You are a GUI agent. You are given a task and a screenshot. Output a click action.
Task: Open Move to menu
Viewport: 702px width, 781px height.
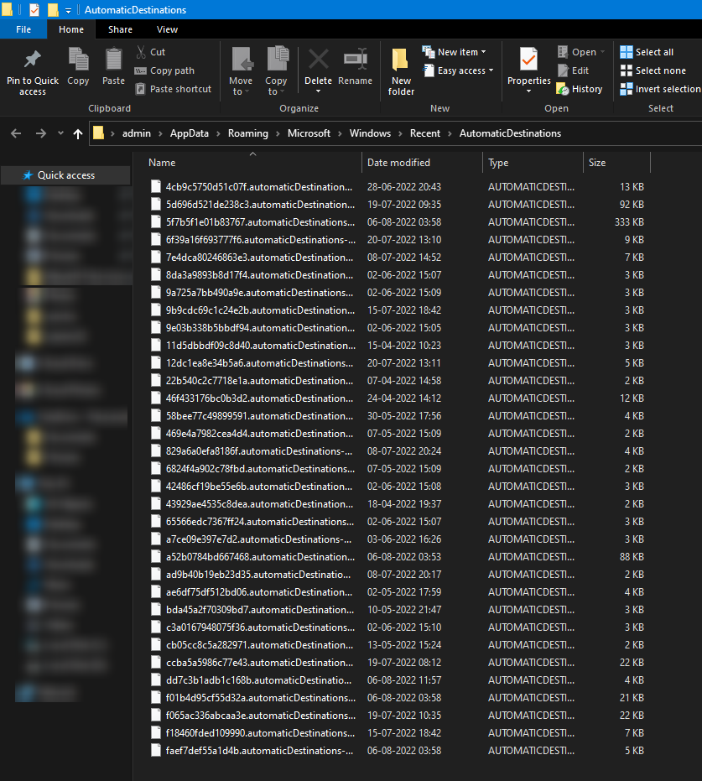(x=241, y=71)
